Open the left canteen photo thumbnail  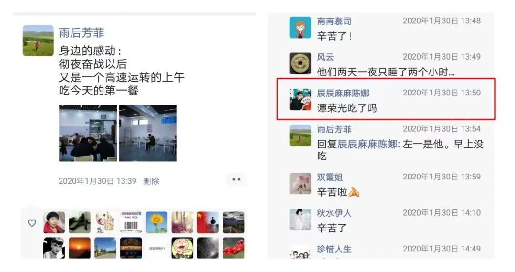[88, 133]
